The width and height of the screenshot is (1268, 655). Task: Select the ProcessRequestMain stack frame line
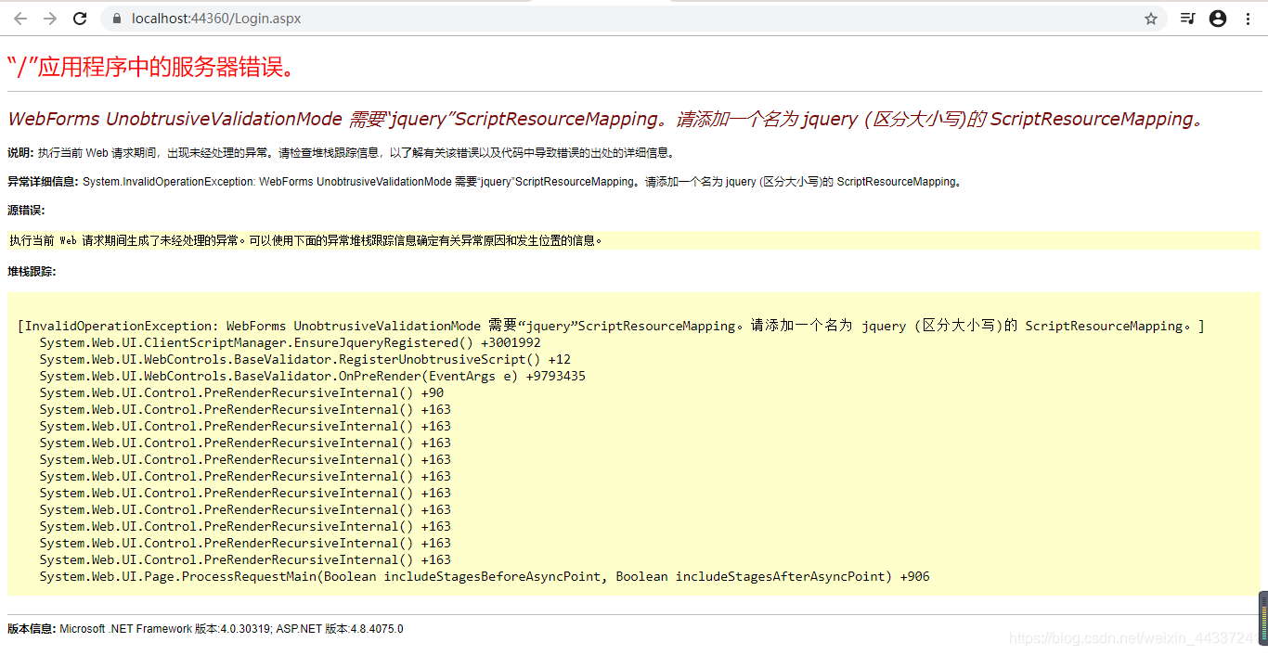pos(483,576)
